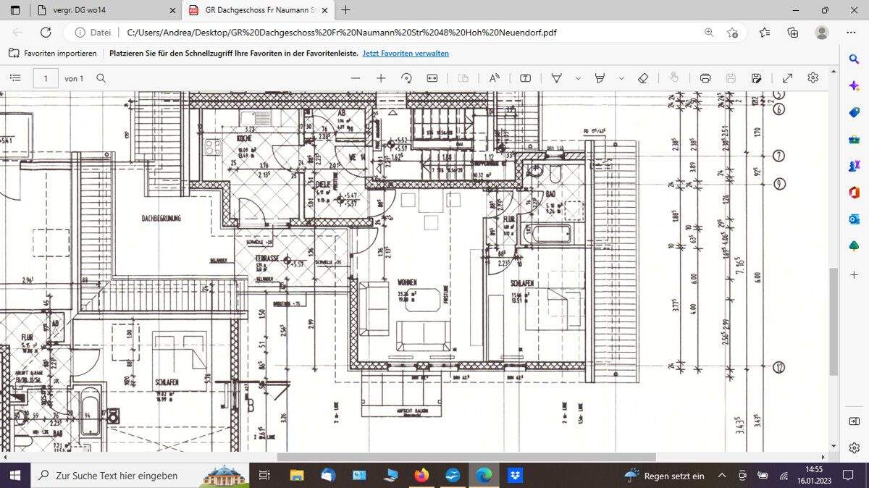This screenshot has width=869, height=488.
Task: Zoom out with the minus button
Action: [x=355, y=78]
